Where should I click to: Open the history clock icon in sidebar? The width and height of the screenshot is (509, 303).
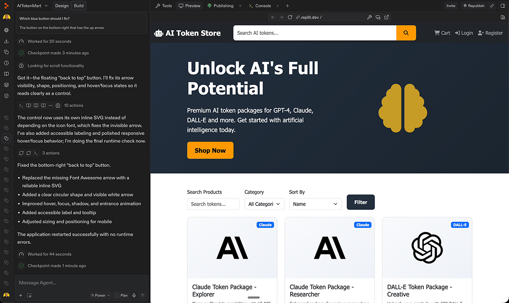[6, 63]
